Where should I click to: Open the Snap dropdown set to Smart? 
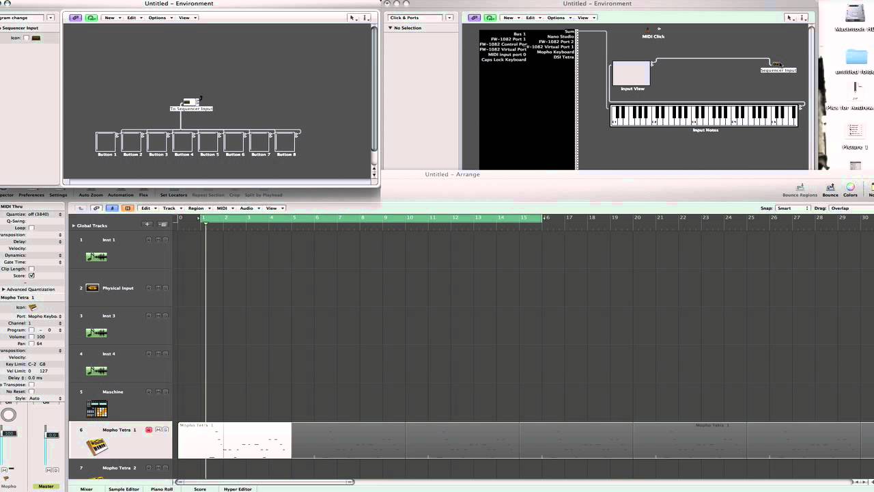click(792, 208)
